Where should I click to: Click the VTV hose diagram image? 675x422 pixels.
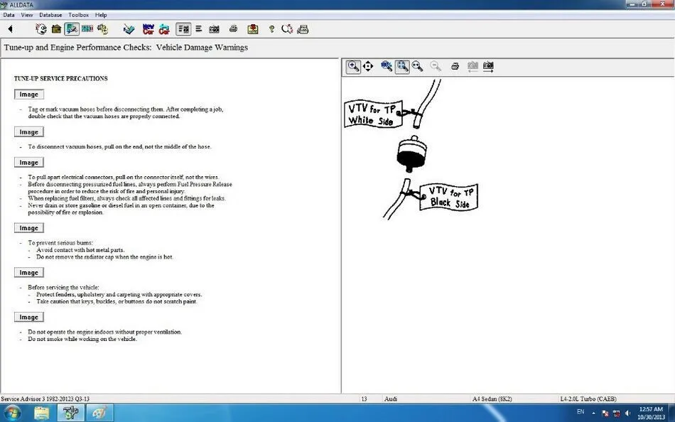[411, 149]
